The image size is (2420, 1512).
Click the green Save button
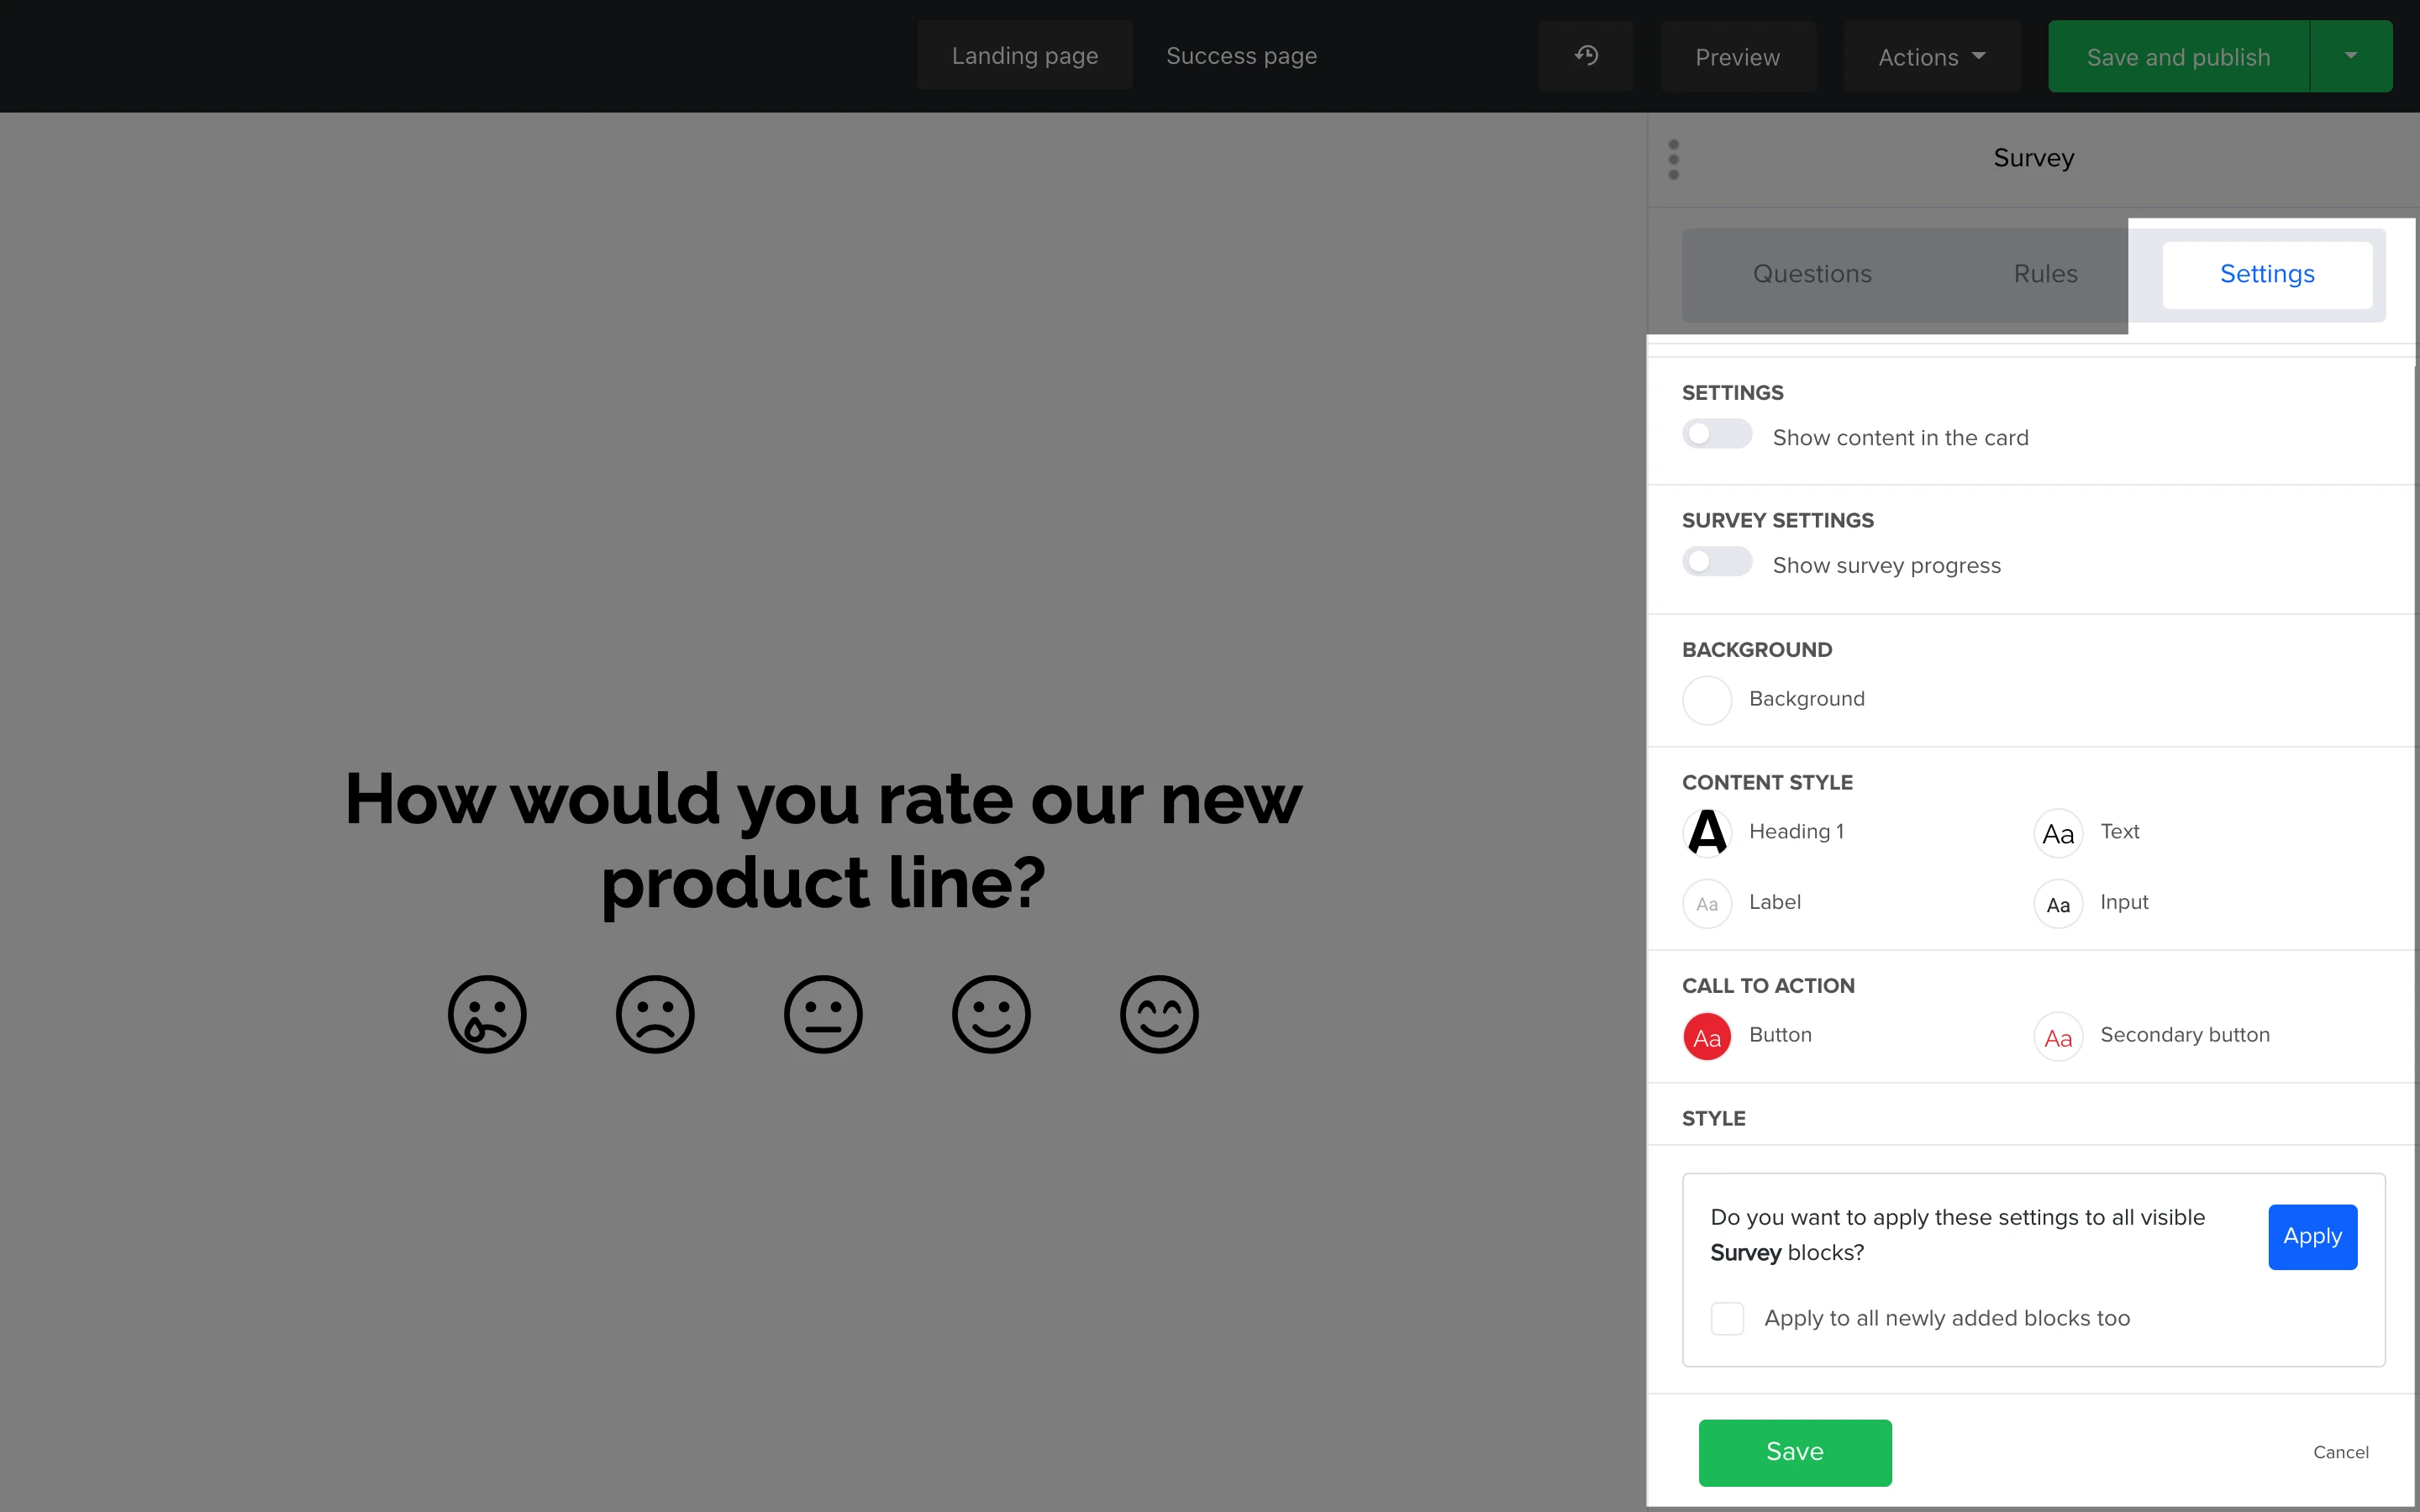1794,1452
